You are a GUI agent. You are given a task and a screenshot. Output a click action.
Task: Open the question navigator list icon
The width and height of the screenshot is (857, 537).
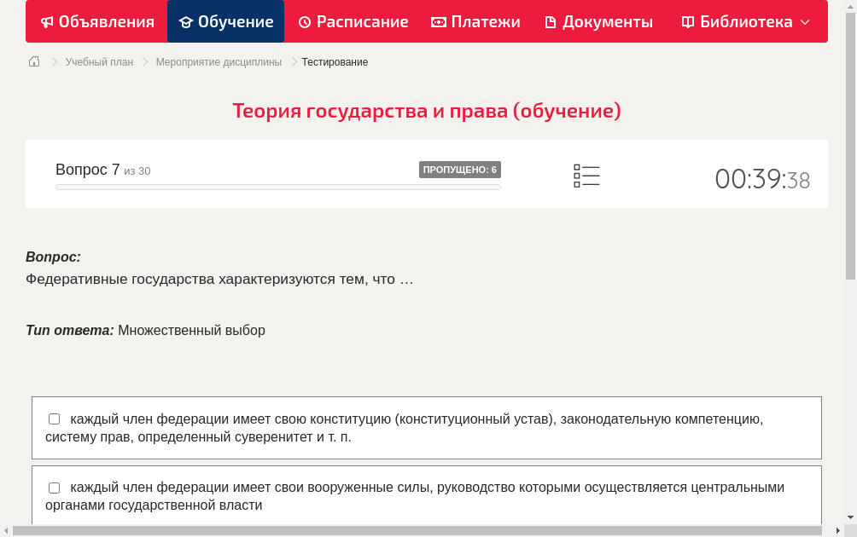point(586,176)
